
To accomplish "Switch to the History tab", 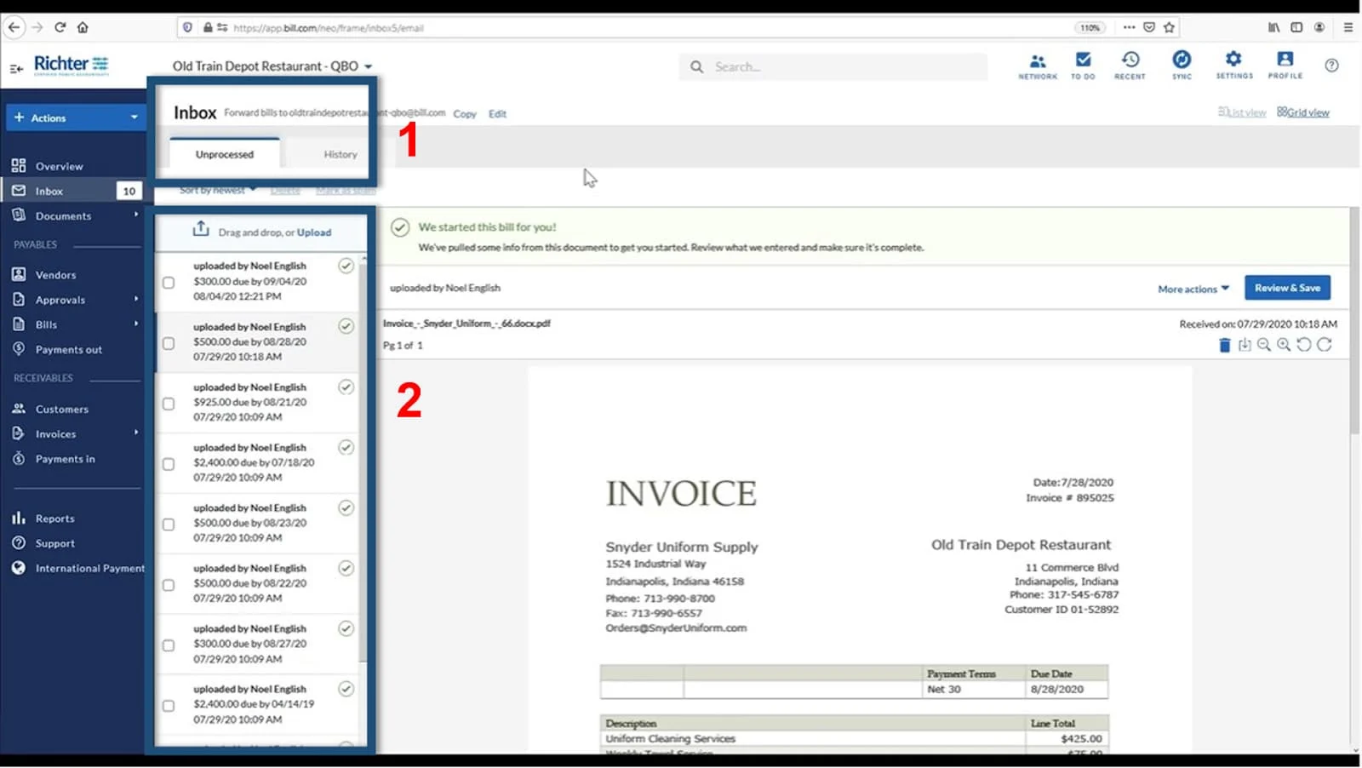I will 340,154.
